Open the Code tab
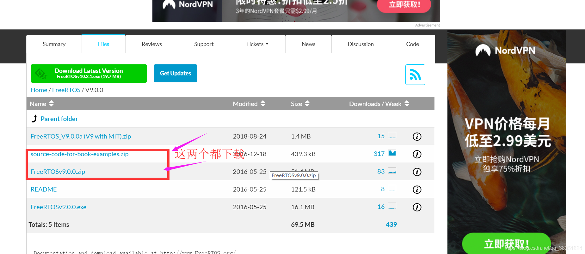This screenshot has width=585, height=254. point(413,44)
